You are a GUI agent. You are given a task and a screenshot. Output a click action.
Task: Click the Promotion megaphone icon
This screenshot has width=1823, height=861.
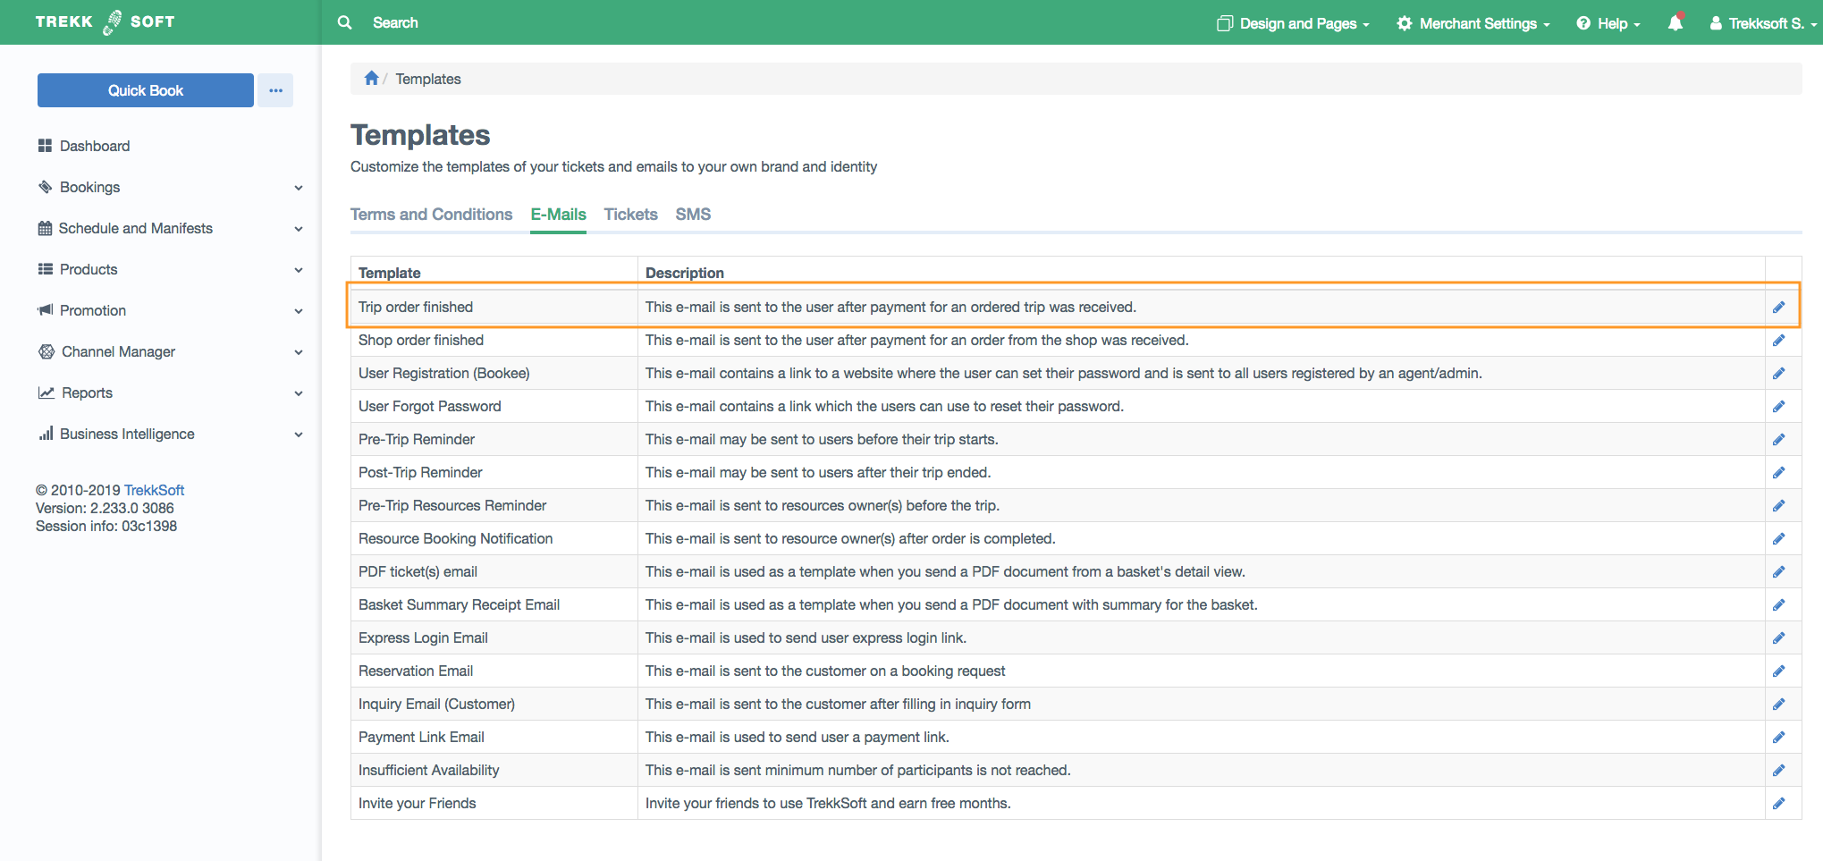click(45, 310)
